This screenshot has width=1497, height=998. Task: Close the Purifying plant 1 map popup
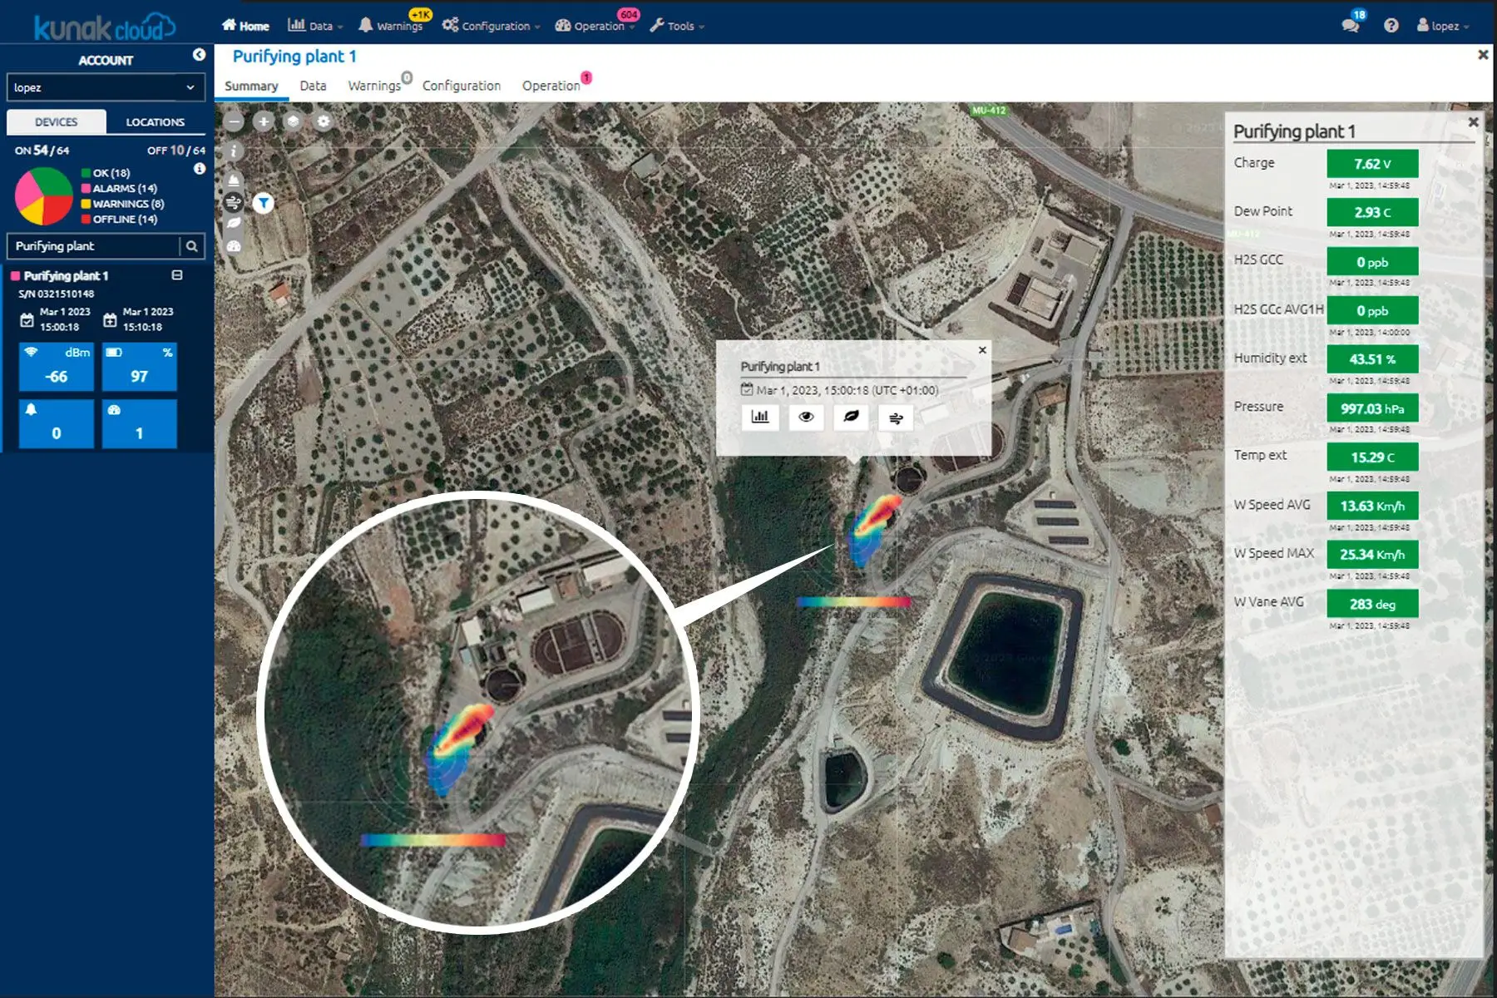[982, 350]
